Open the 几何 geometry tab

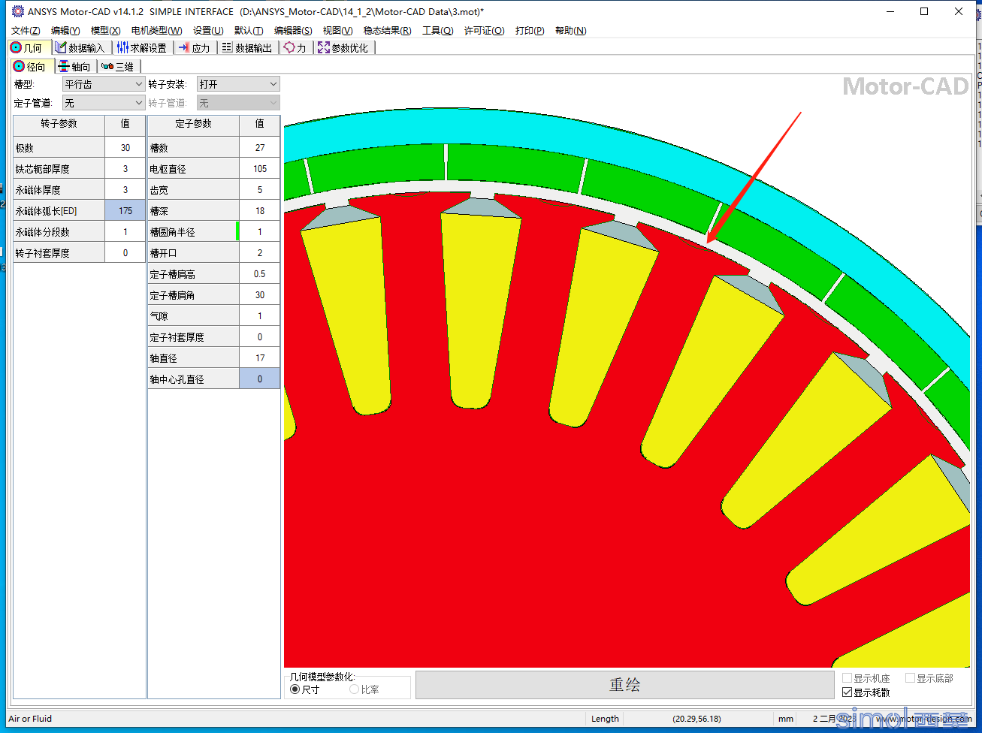26,47
